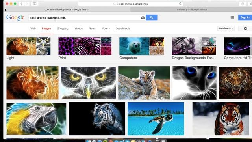Open the Web results tab
Image resolution: width=252 pixels, height=142 pixels.
pyautogui.click(x=33, y=28)
